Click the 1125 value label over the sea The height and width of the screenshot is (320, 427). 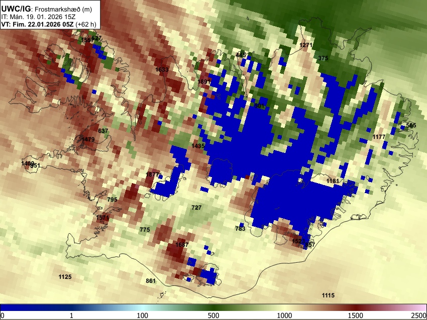(65, 277)
